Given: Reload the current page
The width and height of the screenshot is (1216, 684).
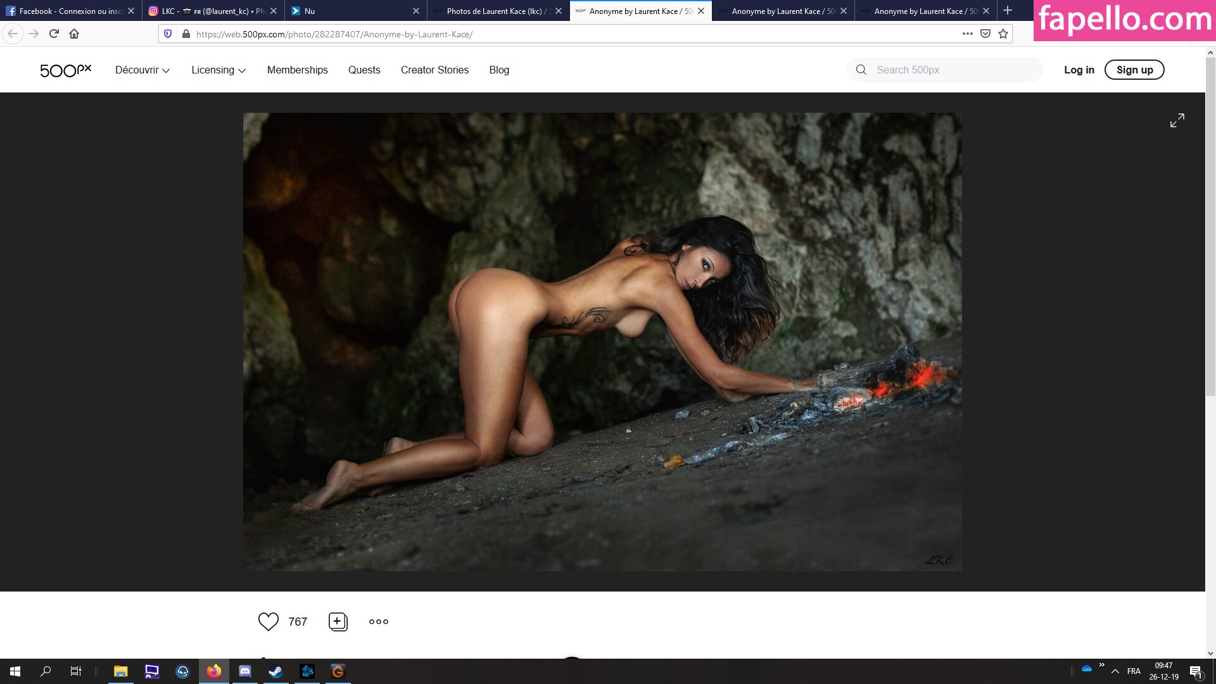Looking at the screenshot, I should (54, 34).
